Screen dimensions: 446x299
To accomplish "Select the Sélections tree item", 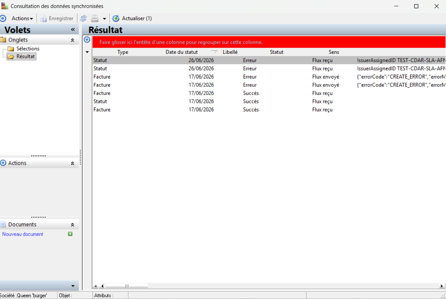I will pyautogui.click(x=28, y=48).
